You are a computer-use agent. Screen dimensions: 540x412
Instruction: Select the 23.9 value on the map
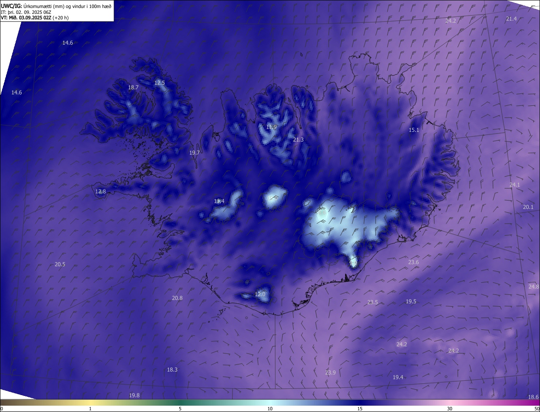(330, 373)
